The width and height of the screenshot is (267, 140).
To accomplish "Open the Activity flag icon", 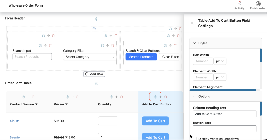I will point(239,3).
